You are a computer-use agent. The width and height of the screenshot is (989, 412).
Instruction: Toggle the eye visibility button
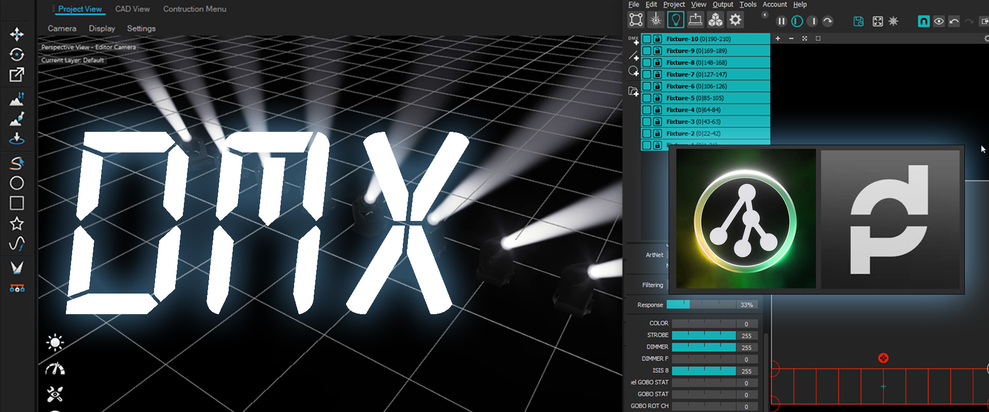(939, 21)
